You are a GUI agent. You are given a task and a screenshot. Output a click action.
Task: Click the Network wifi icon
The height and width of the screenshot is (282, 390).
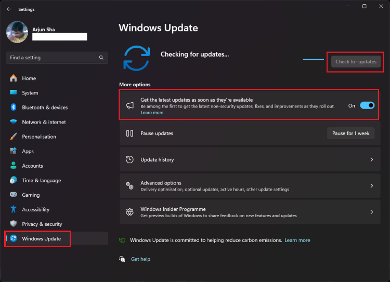coord(14,122)
